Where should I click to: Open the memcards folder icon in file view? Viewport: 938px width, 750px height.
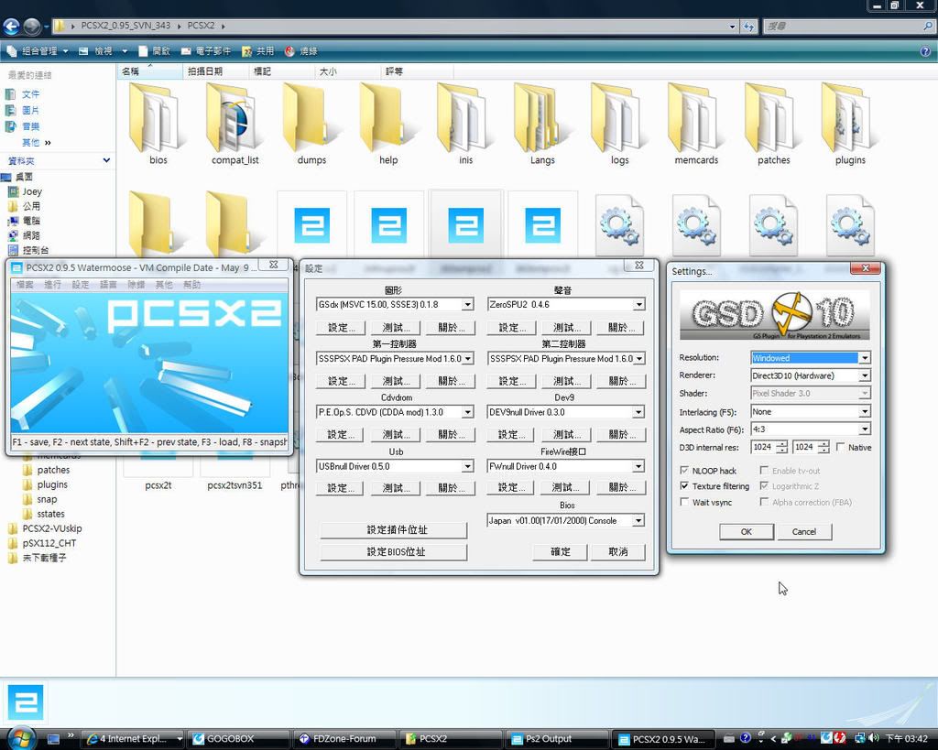click(x=696, y=124)
